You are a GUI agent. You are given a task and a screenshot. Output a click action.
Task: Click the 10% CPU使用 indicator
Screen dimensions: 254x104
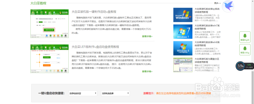249,66
